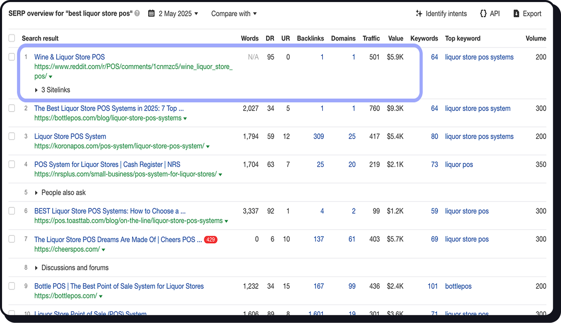561x323 pixels.
Task: Click the Words column header
Action: point(250,38)
